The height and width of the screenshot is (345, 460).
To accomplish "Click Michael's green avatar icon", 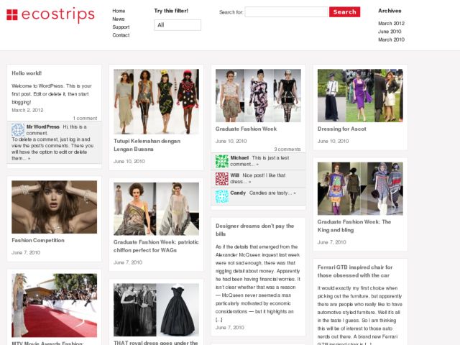I will (x=222, y=161).
